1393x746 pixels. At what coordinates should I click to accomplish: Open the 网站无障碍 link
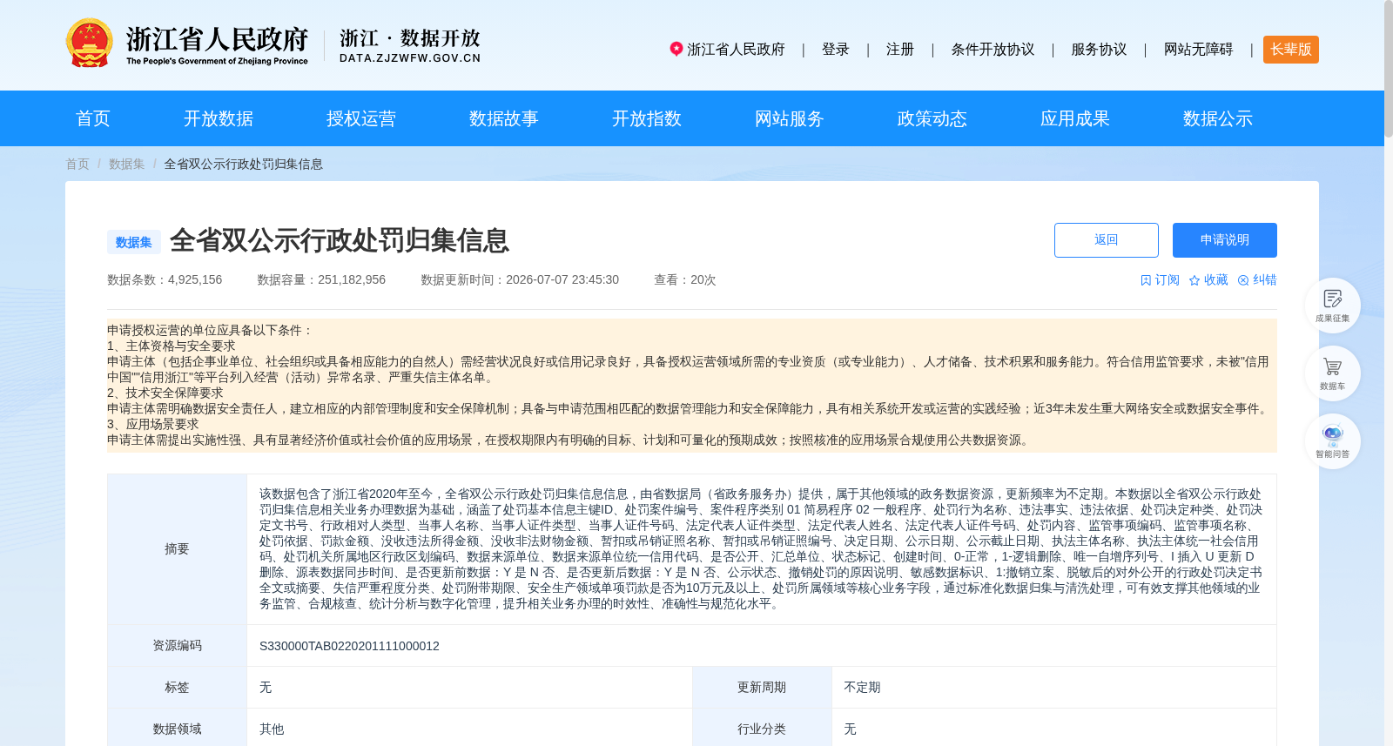(x=1199, y=50)
